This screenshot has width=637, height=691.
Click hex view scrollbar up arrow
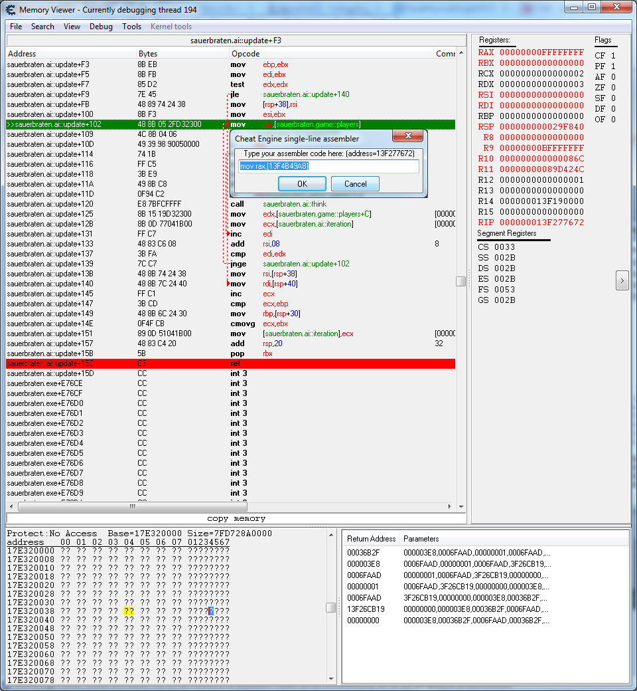[330, 534]
